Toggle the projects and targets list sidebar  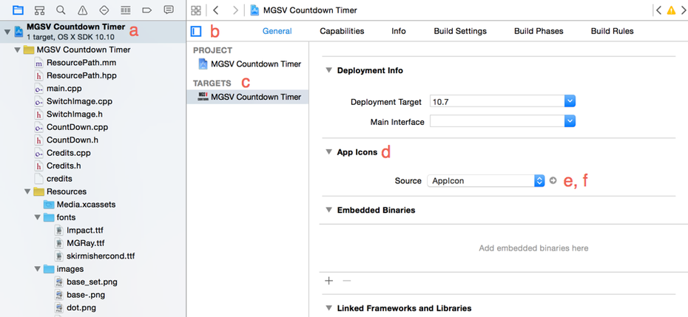click(196, 31)
